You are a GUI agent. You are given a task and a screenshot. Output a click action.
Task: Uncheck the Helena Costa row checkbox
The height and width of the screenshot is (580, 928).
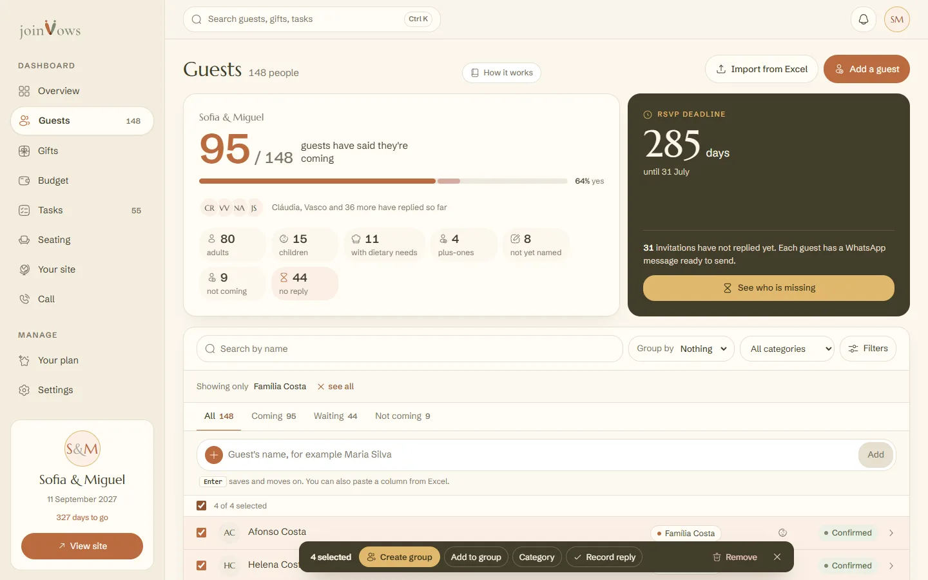pyautogui.click(x=202, y=566)
